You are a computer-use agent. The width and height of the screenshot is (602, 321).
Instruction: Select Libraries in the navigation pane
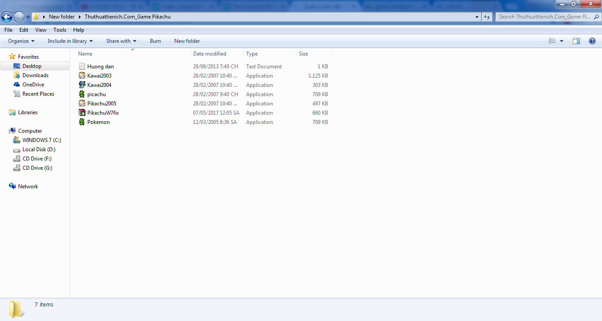coord(28,112)
